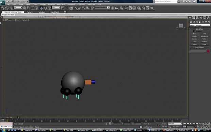The height and width of the screenshot is (132, 211).
Task: Open the MAXScript menu
Action: coord(91,4)
